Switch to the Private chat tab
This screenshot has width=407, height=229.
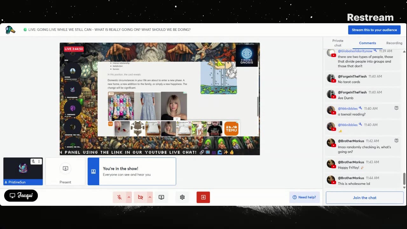(x=338, y=43)
